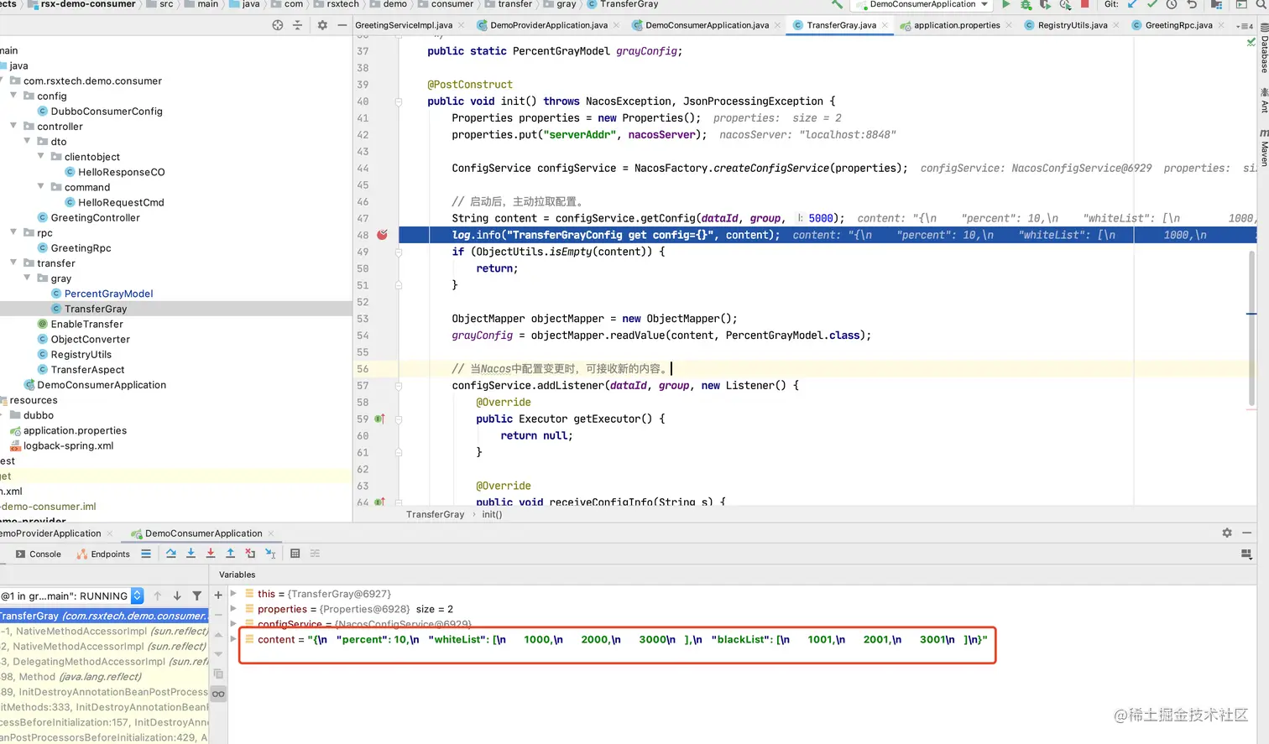Image resolution: width=1269 pixels, height=744 pixels.
Task: Open thread selector dropdown showing RUNNING
Action: click(x=137, y=596)
